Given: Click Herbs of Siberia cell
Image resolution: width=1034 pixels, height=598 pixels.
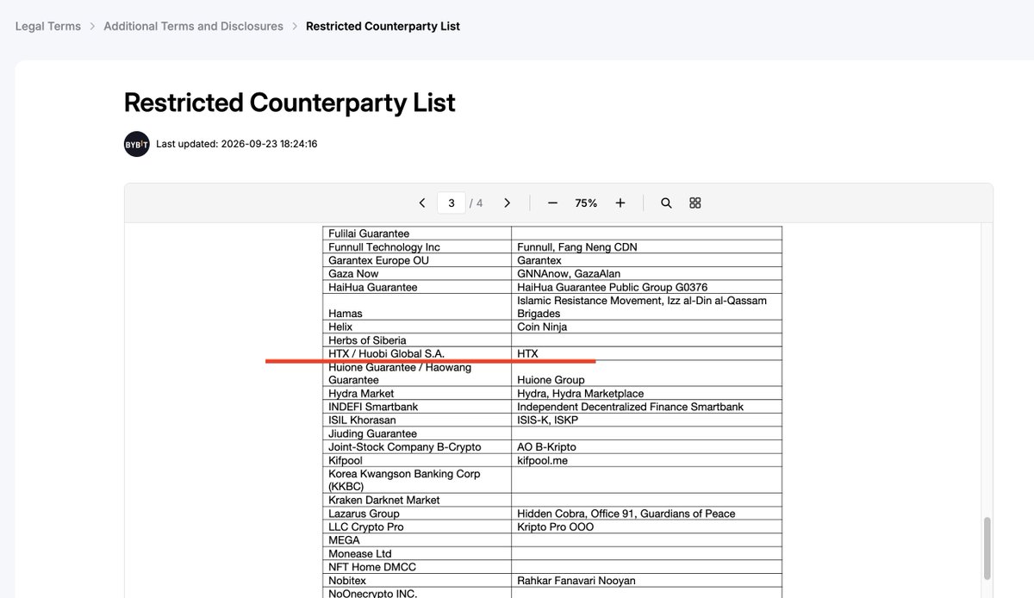Looking at the screenshot, I should point(417,340).
